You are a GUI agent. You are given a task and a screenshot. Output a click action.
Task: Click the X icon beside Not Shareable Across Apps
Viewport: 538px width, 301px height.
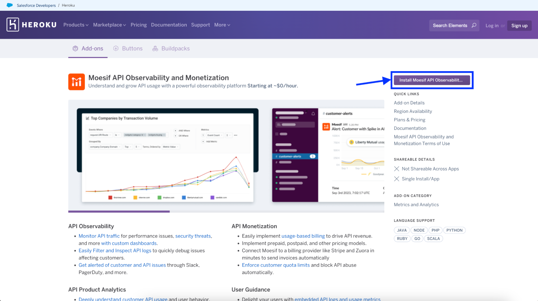pyautogui.click(x=396, y=169)
